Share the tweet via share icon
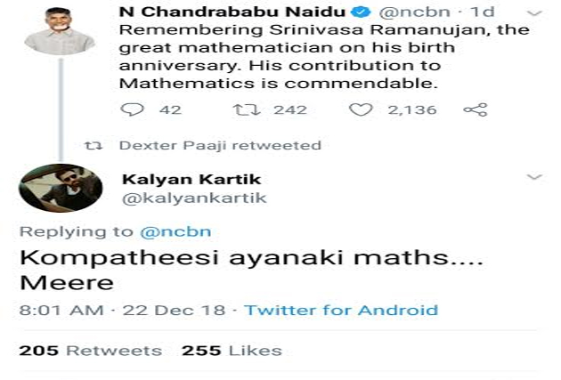Image resolution: width=561 pixels, height=380 pixels. [476, 109]
